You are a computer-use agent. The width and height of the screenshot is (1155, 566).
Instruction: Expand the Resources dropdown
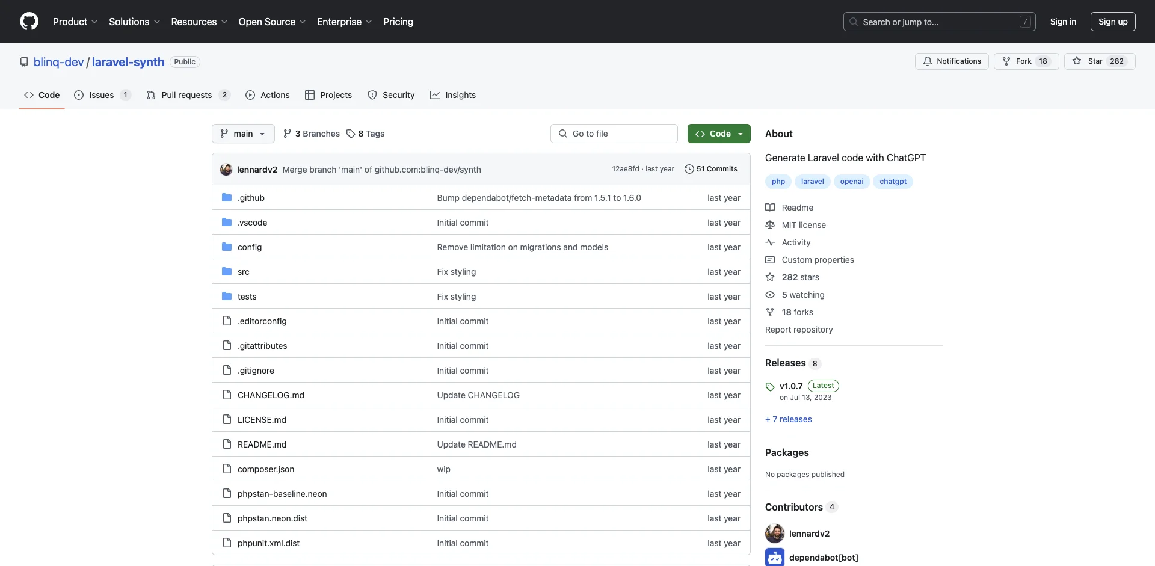point(199,22)
